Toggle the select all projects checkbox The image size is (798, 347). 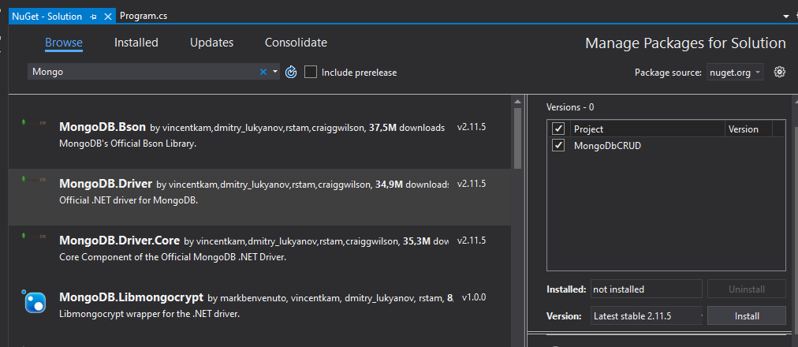pos(558,129)
